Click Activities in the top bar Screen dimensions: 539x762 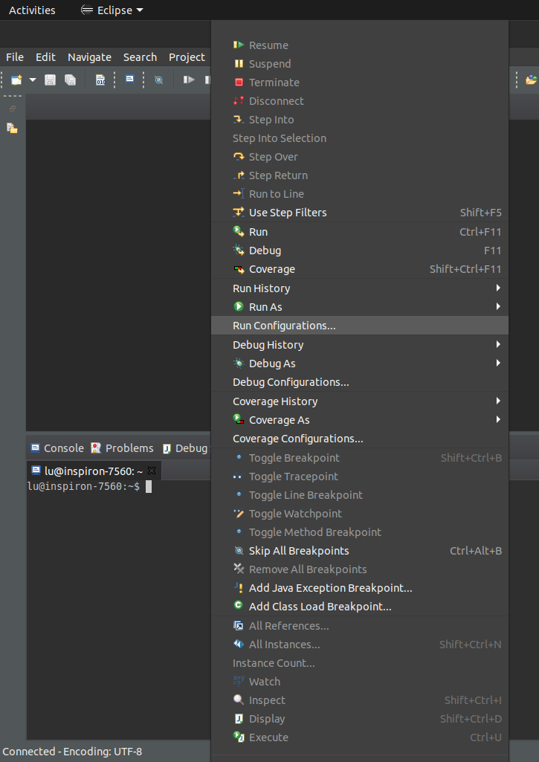click(32, 10)
